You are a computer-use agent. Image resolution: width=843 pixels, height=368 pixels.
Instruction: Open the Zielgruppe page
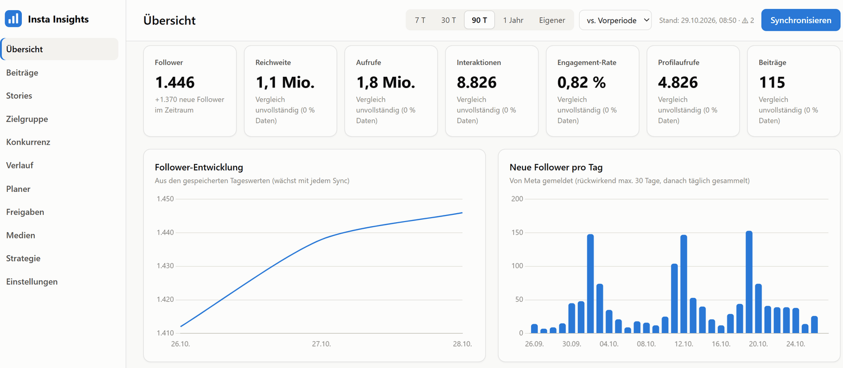pyautogui.click(x=60, y=119)
